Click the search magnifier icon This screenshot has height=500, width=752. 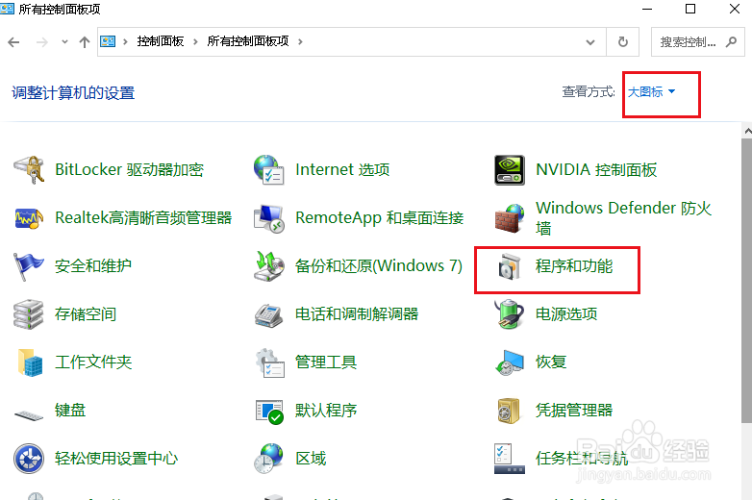coord(731,41)
